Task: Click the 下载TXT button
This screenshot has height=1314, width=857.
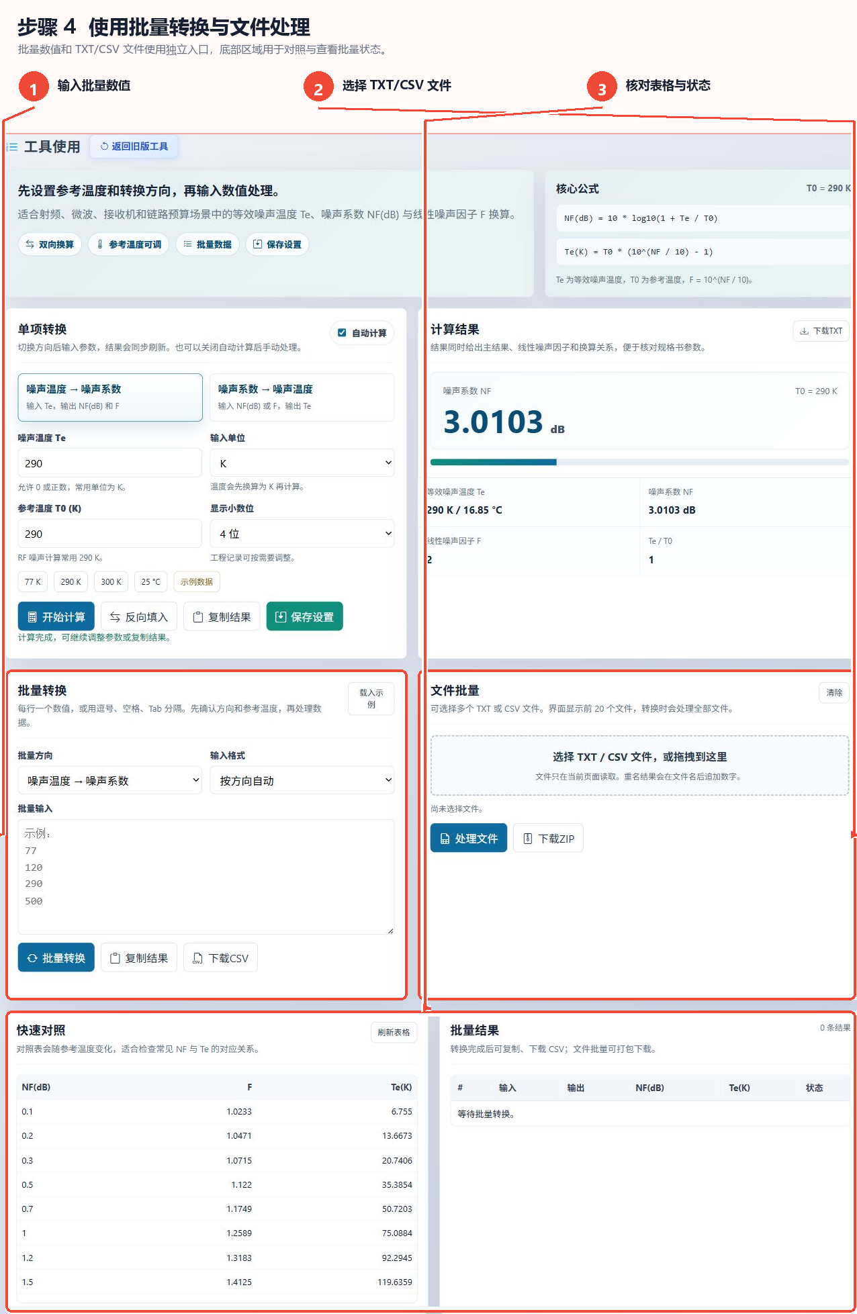Action: point(821,331)
